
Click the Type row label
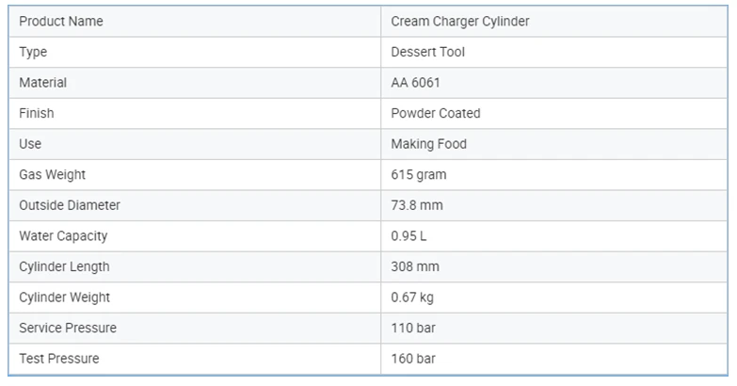coord(33,52)
